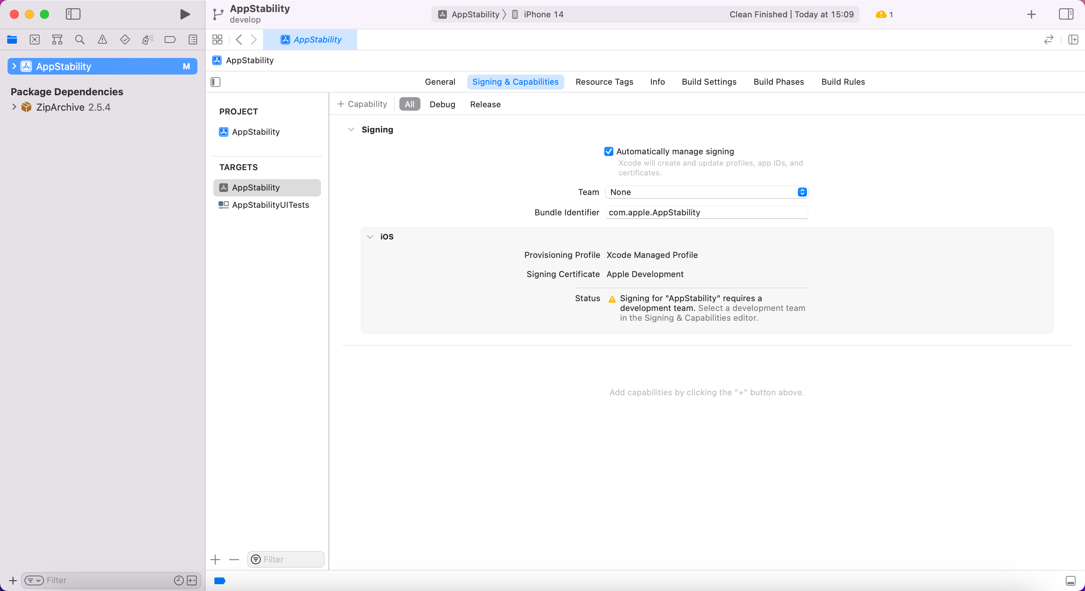Switch to the Resource Tags tab
Viewport: 1085px width, 591px height.
(x=604, y=82)
